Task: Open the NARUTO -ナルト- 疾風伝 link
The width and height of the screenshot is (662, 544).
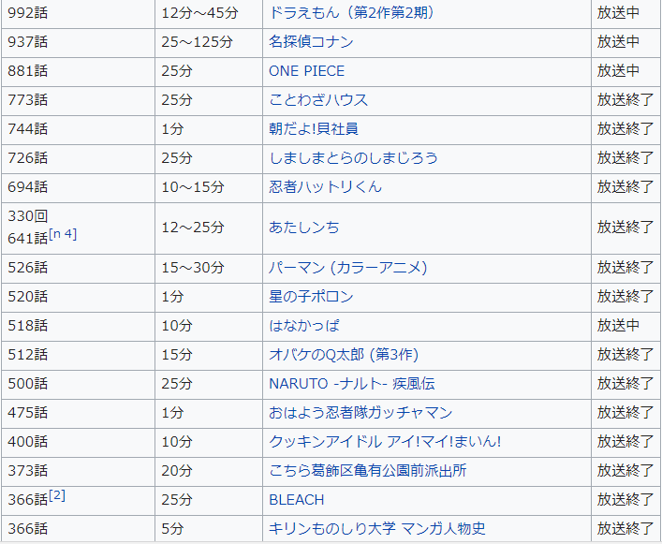Action: coord(351,384)
